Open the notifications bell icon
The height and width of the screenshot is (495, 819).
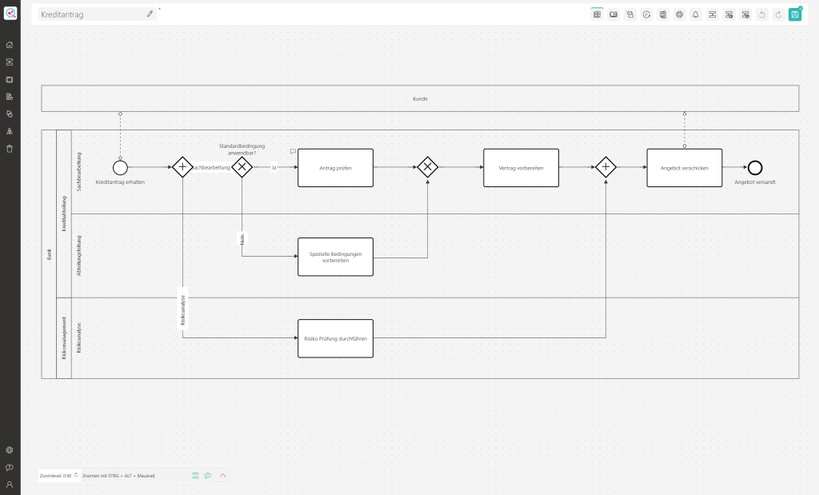tap(696, 14)
